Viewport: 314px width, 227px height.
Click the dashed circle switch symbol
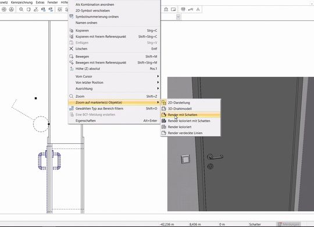point(41,124)
